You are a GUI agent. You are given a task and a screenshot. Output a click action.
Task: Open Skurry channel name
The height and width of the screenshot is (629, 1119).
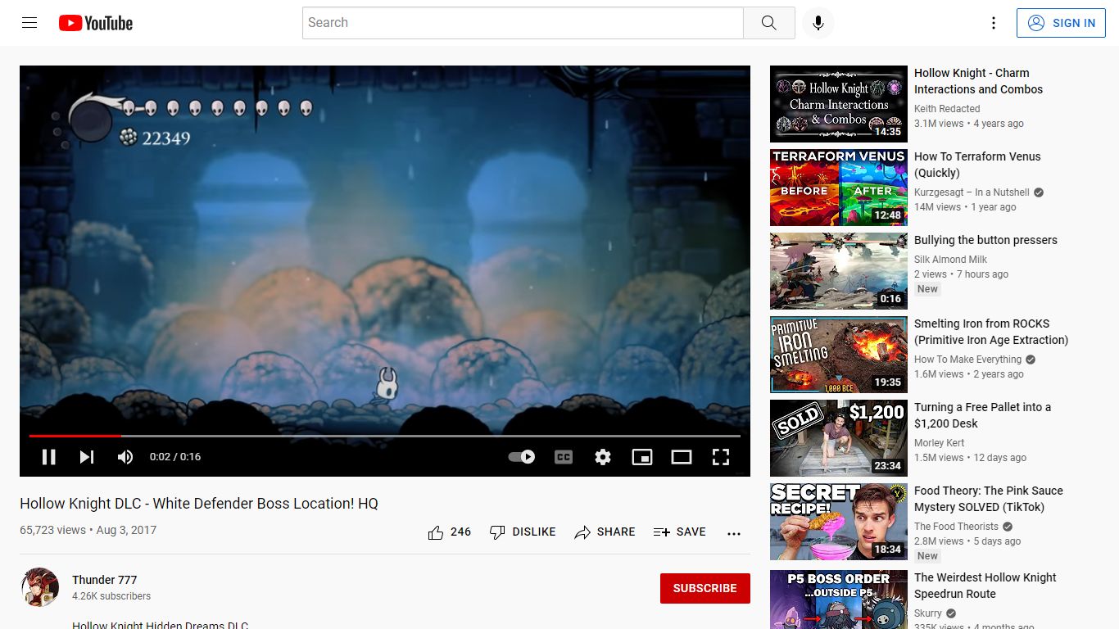[928, 613]
